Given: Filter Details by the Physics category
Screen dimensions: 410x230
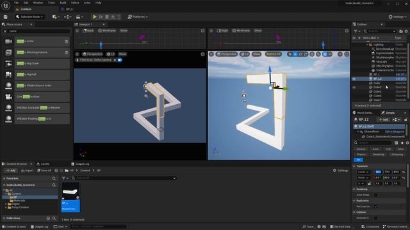Looking at the screenshot, I should (x=361, y=155).
